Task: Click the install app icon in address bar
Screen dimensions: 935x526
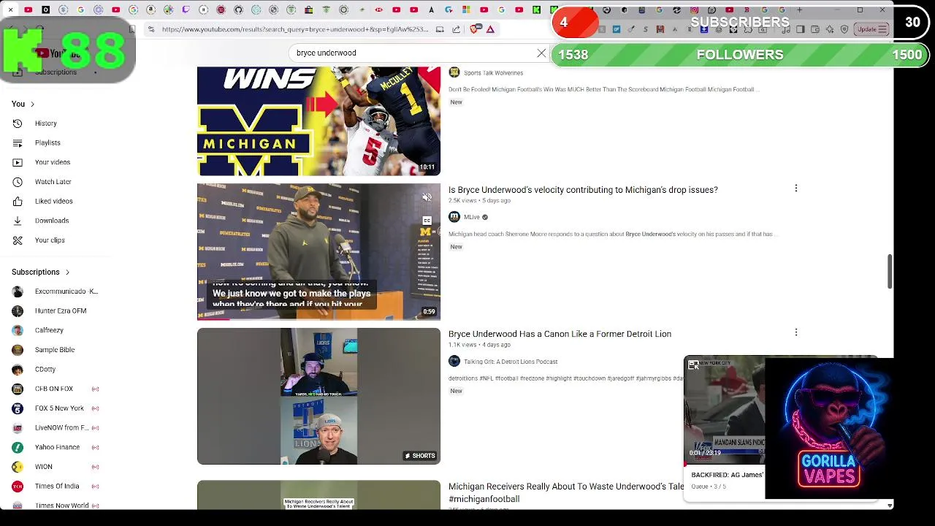Action: (440, 29)
